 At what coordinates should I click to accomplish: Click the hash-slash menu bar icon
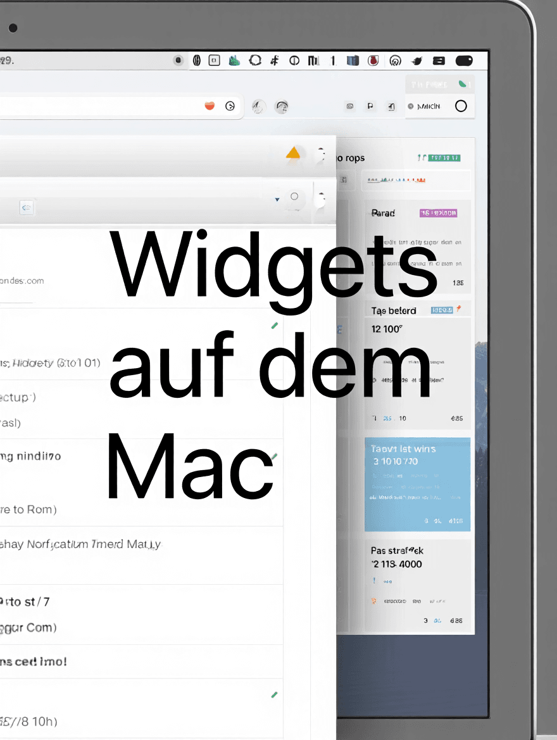click(x=275, y=60)
